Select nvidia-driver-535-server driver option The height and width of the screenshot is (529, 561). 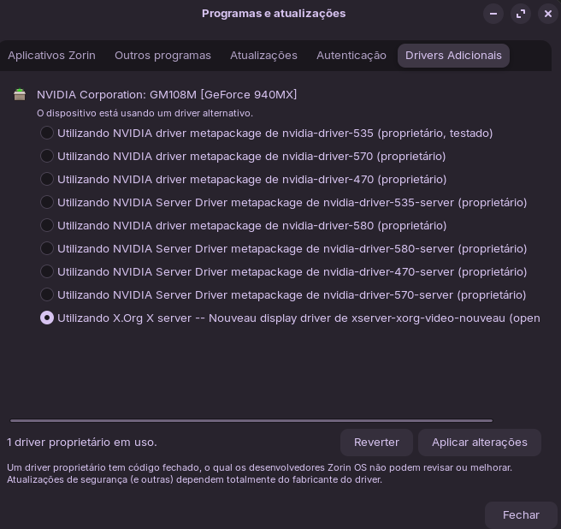point(47,202)
